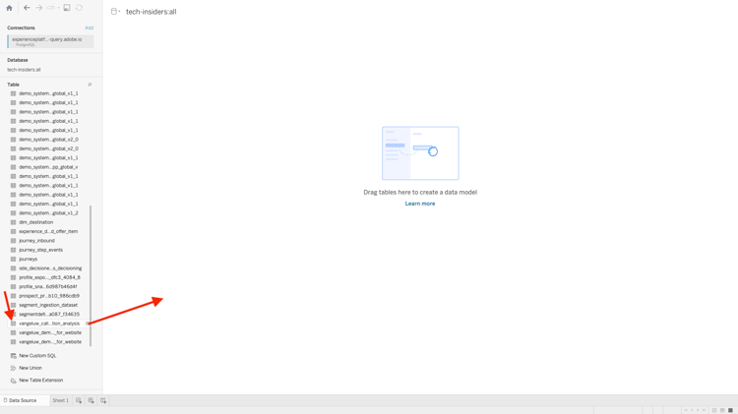Image resolution: width=738 pixels, height=414 pixels.
Task: Open the auto-update dropdown arrow in toolbar
Action: click(x=58, y=8)
